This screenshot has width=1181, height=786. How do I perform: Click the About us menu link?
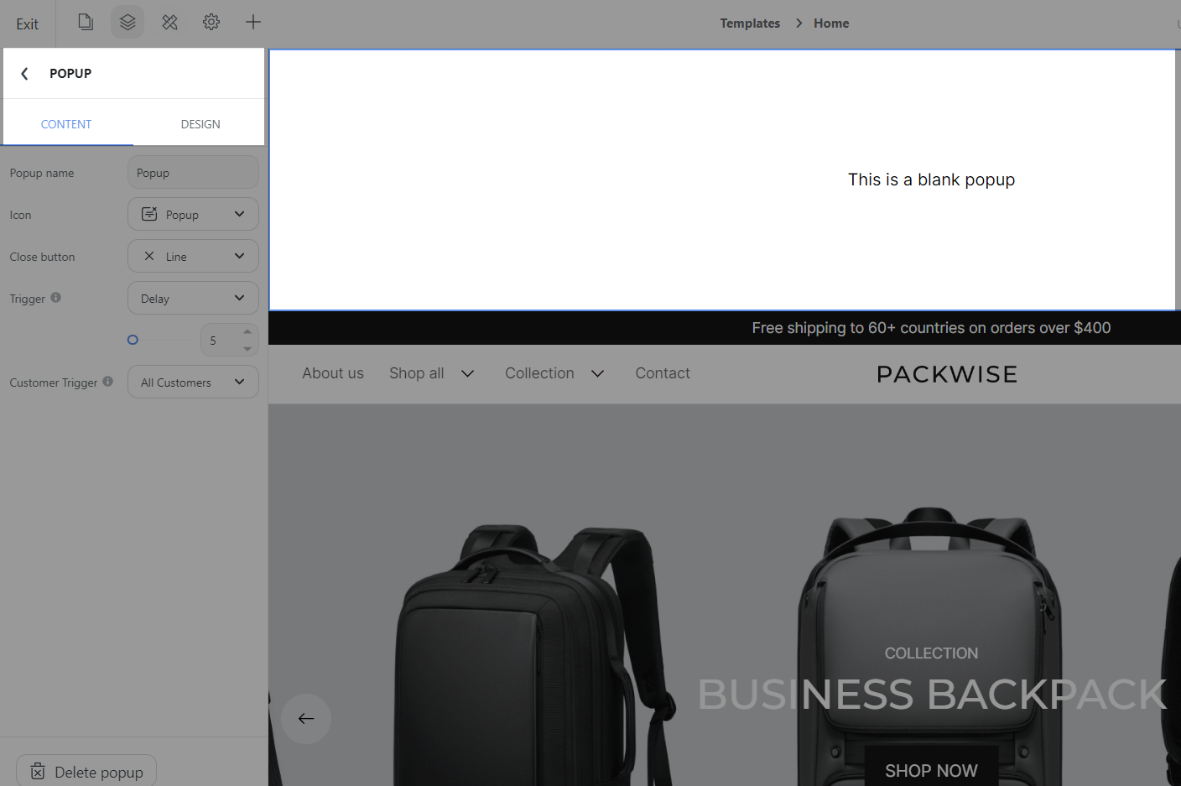333,373
